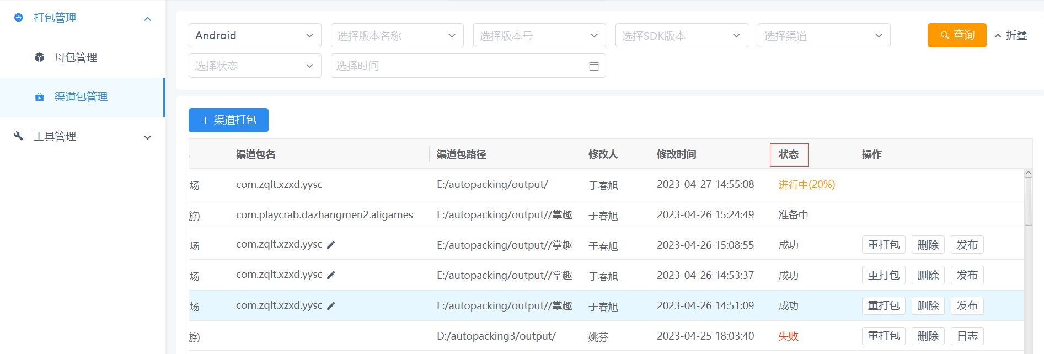Click the pencil edit icon in the 15:08:55 row
Image resolution: width=1044 pixels, height=354 pixels.
point(331,245)
